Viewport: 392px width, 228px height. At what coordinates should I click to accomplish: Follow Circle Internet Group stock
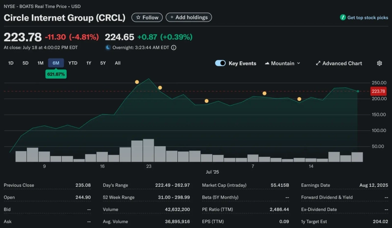(x=147, y=17)
